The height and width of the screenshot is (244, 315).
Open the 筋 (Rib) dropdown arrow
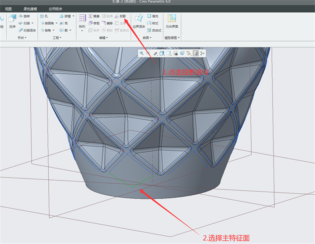(70, 30)
